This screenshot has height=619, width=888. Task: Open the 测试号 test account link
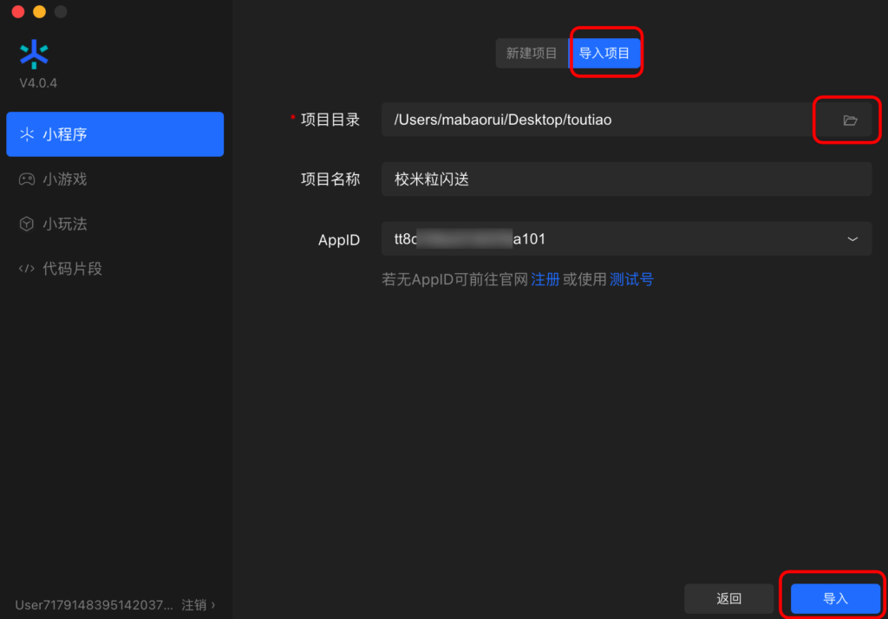[x=632, y=279]
